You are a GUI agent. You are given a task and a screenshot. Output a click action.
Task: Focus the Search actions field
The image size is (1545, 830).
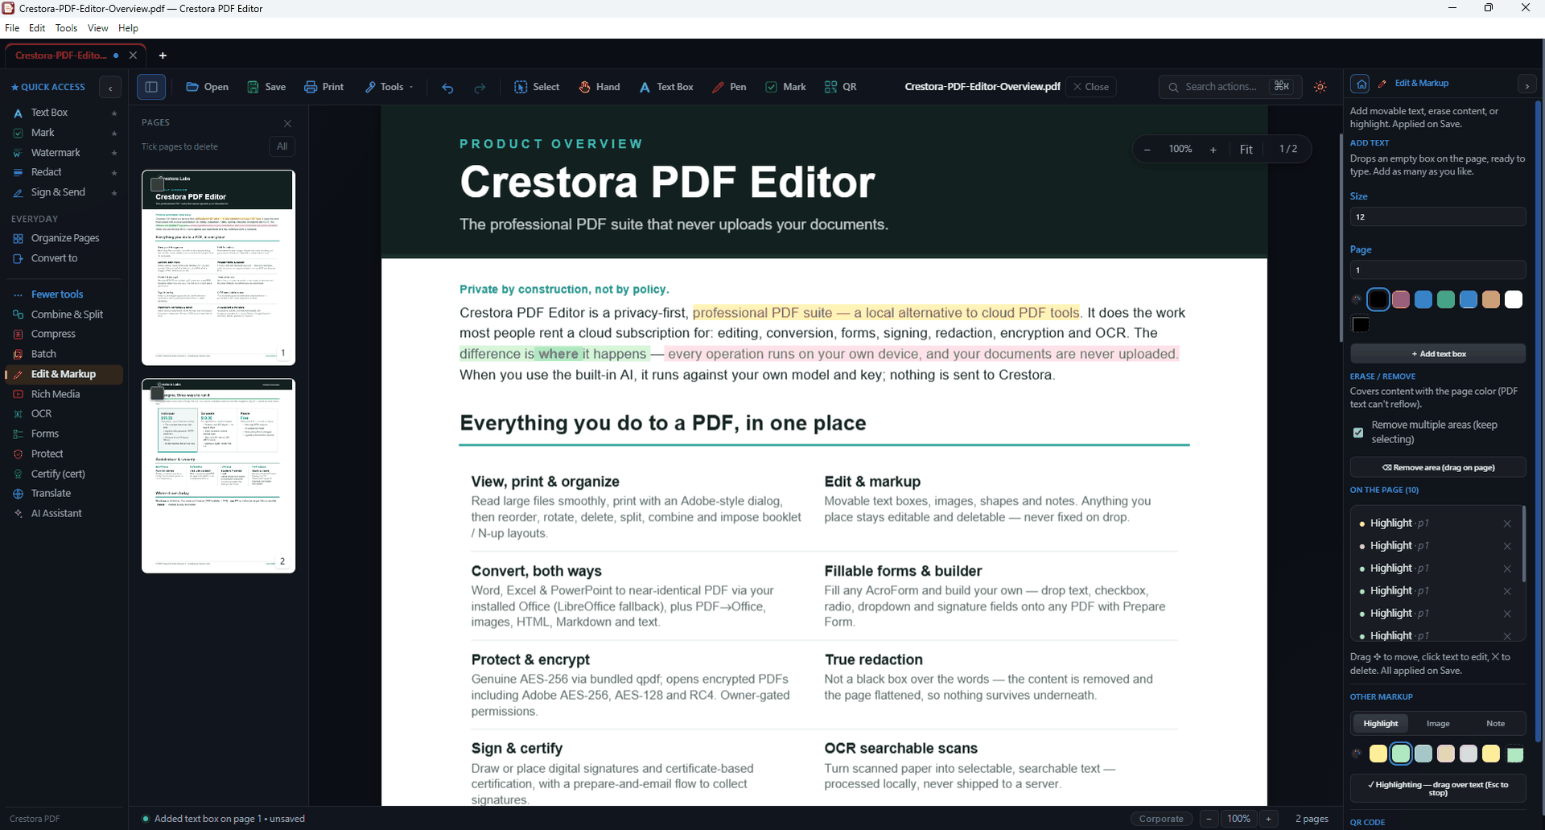click(x=1230, y=87)
